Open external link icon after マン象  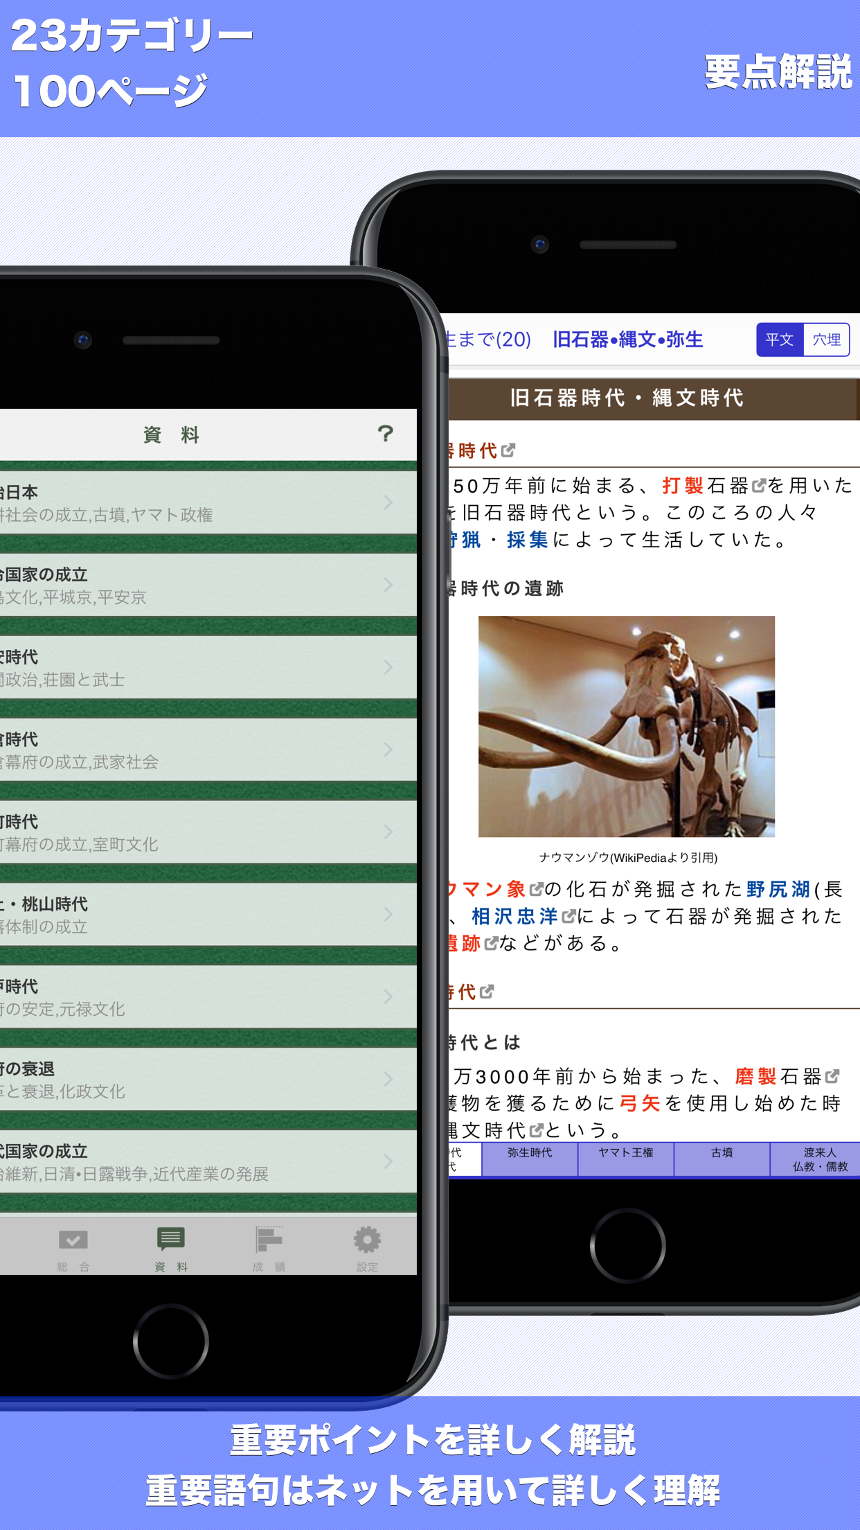pos(536,889)
